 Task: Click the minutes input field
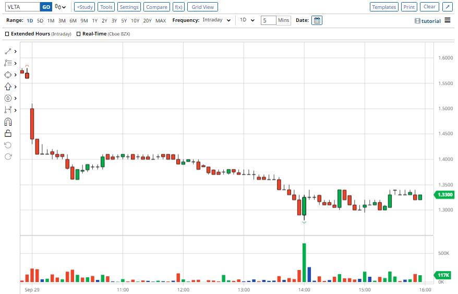268,20
